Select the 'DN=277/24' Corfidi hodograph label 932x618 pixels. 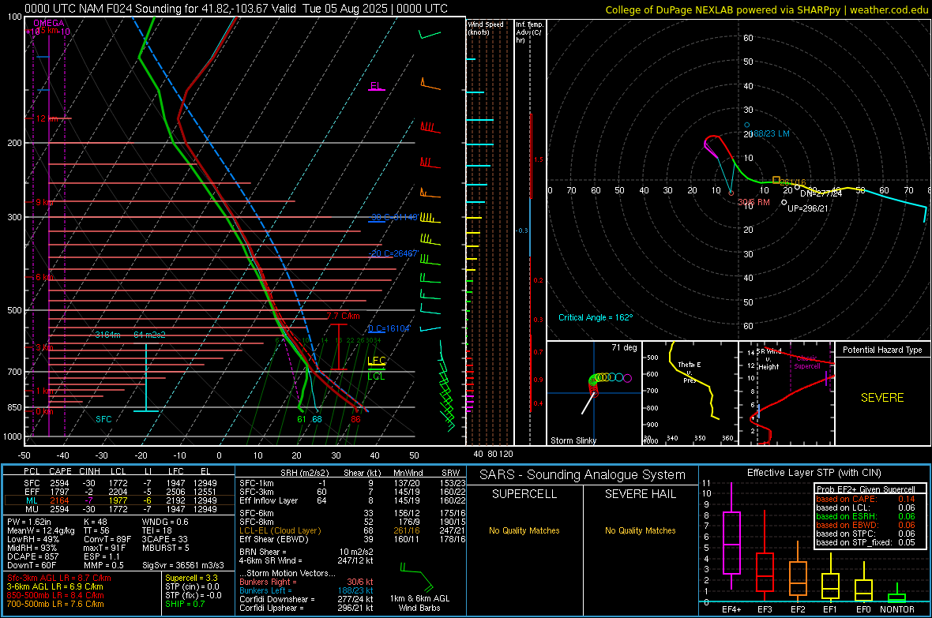point(821,193)
